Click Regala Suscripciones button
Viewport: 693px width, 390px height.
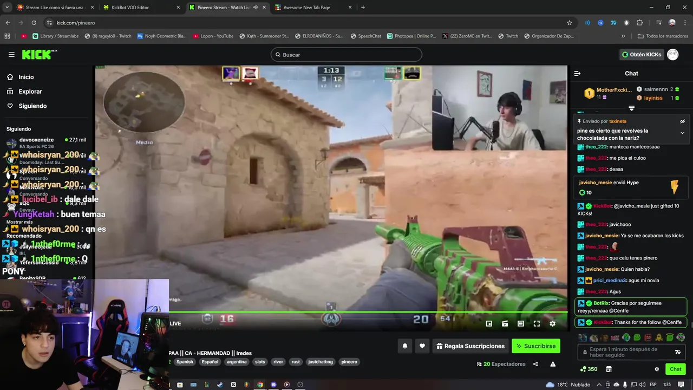pyautogui.click(x=470, y=346)
